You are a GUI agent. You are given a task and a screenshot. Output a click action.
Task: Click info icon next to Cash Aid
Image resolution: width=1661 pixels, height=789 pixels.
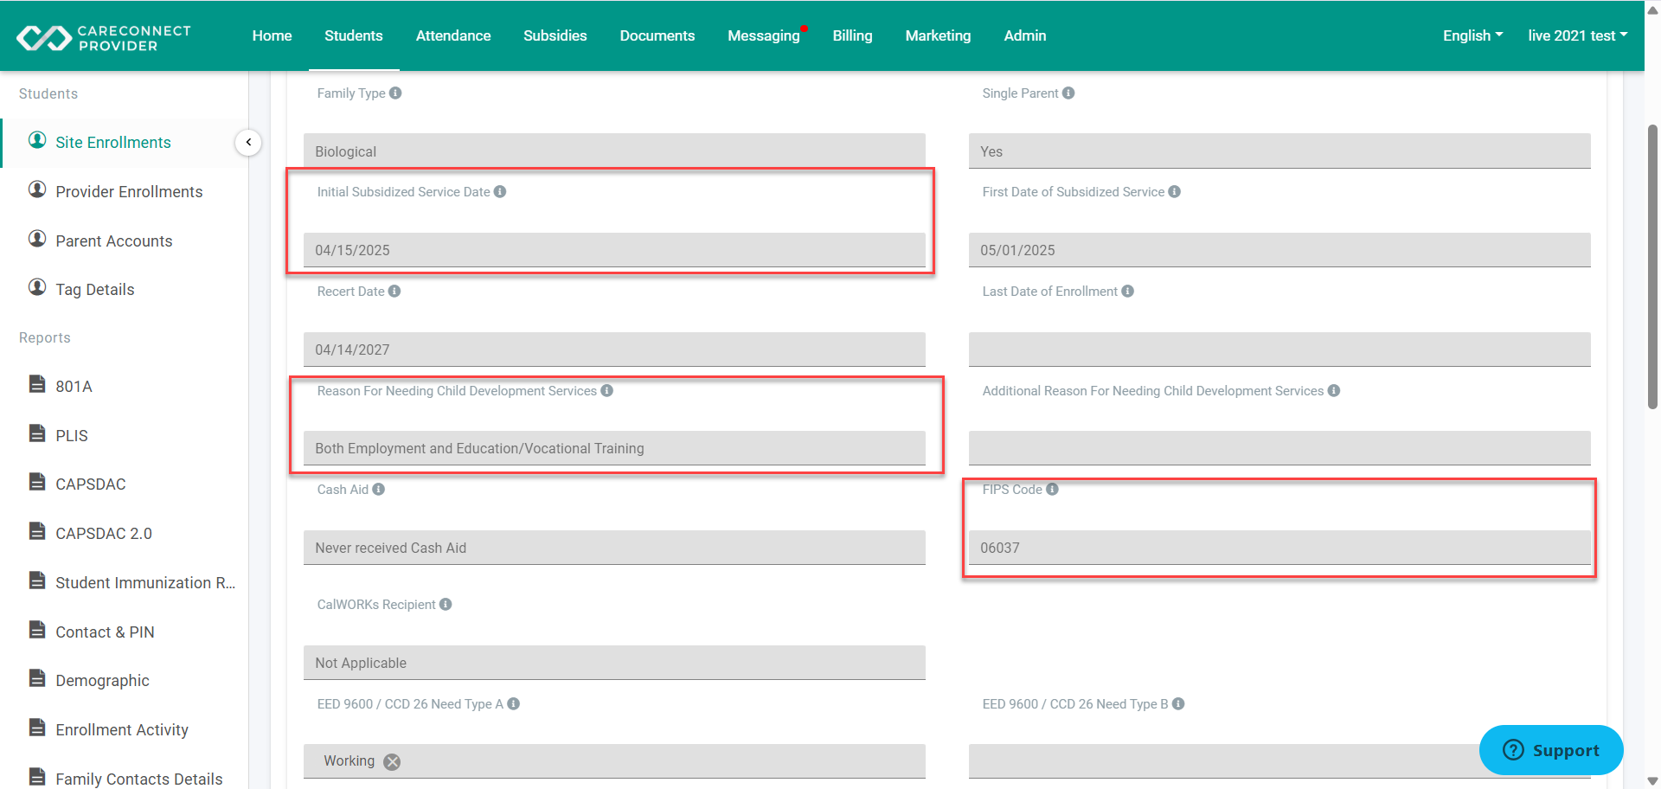[x=379, y=490]
